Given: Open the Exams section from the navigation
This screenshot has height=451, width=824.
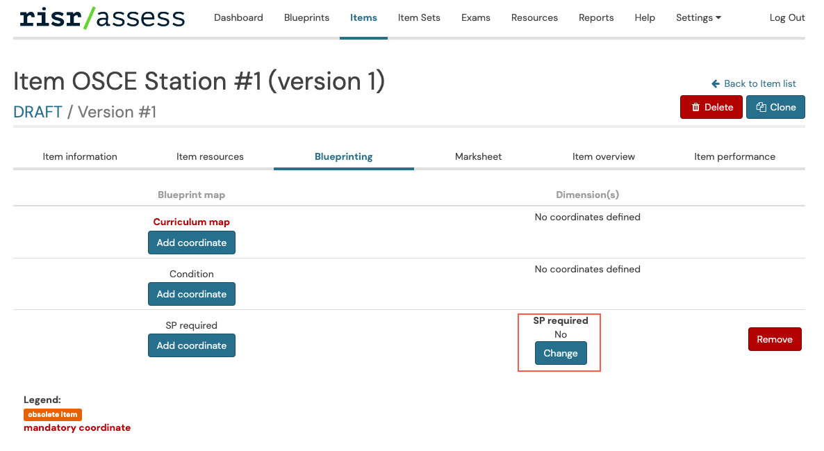Looking at the screenshot, I should click(x=475, y=17).
